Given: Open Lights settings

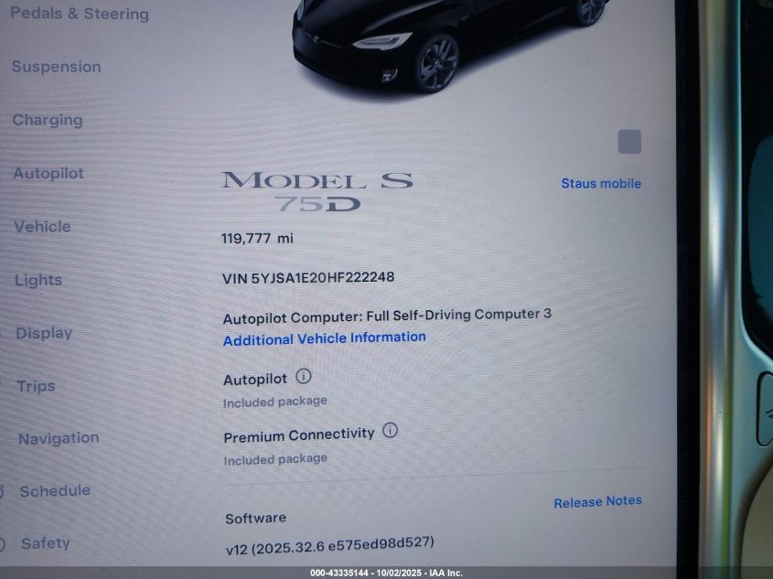Looking at the screenshot, I should 38,279.
